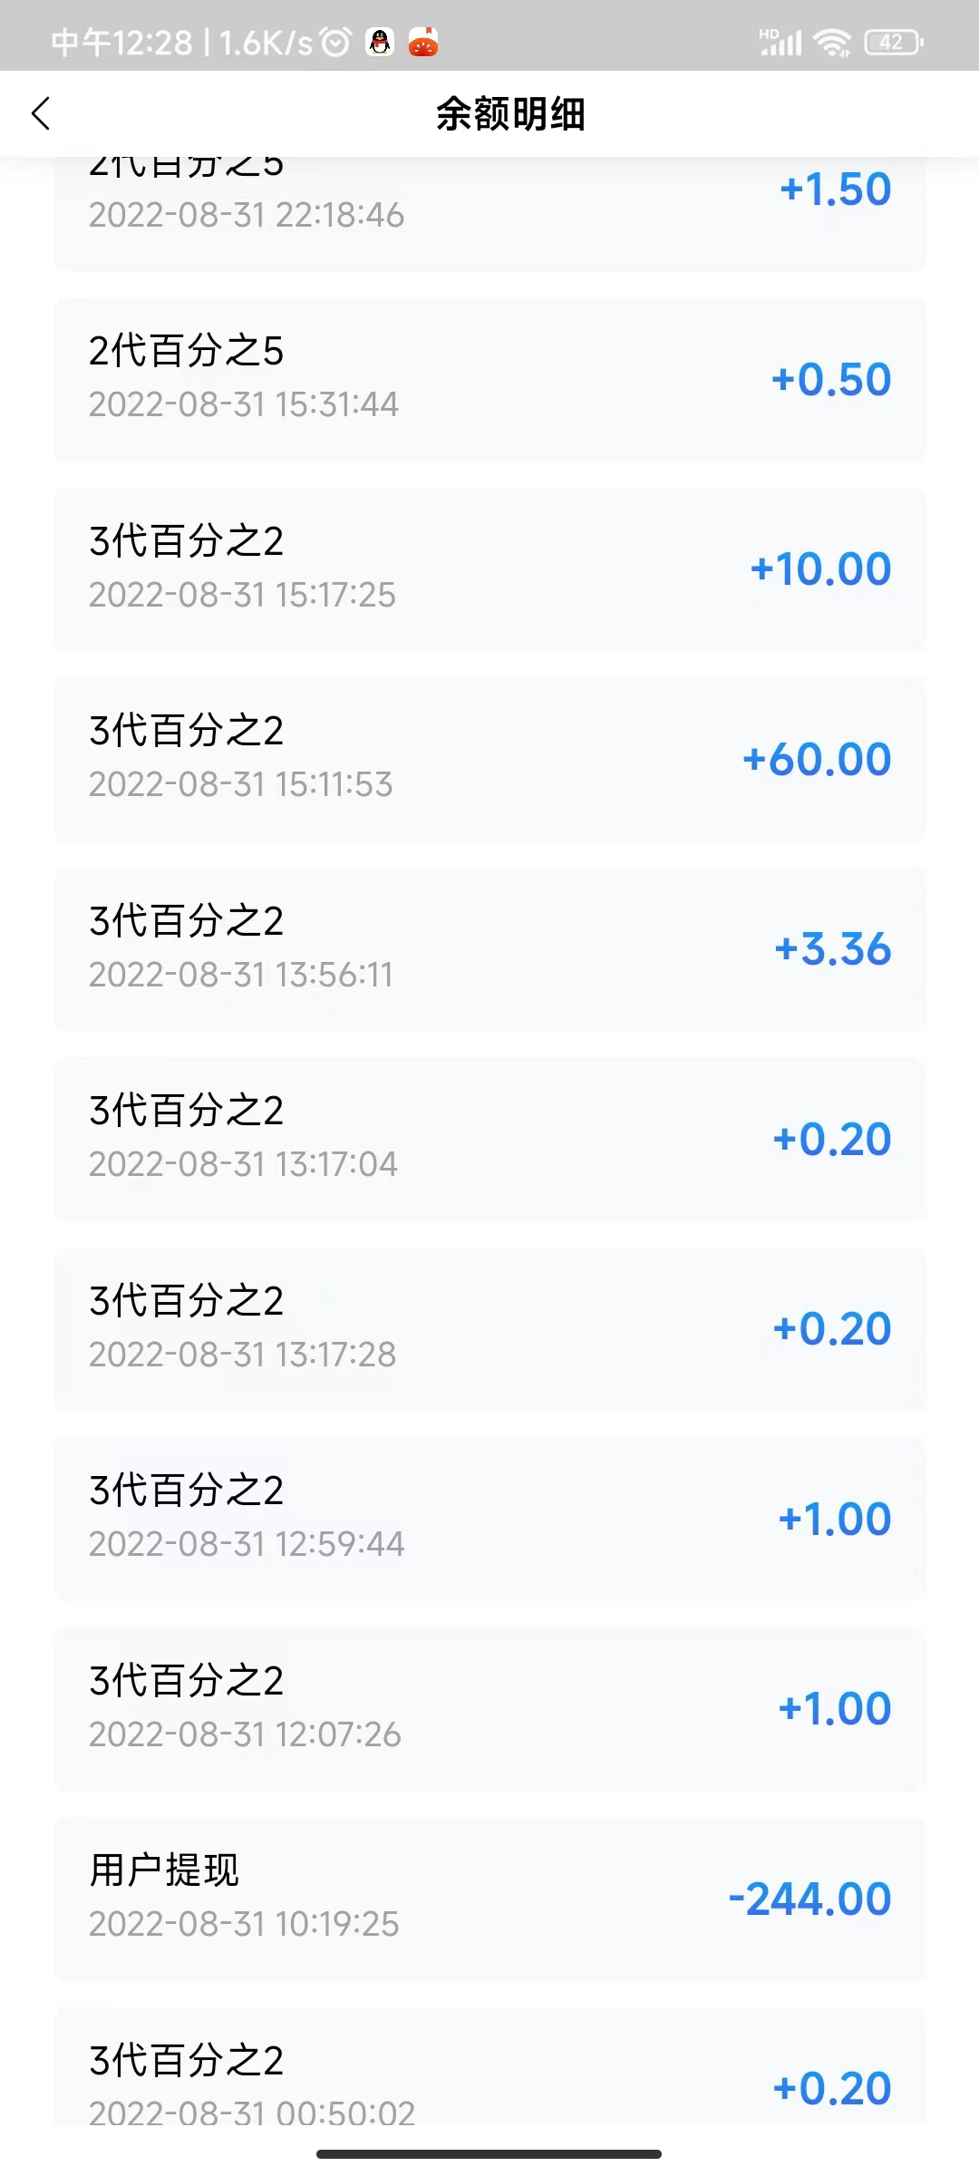Viewport: 979px width, 2176px height.
Task: Open the +3.36 transaction at 13:56:11
Action: pos(489,949)
